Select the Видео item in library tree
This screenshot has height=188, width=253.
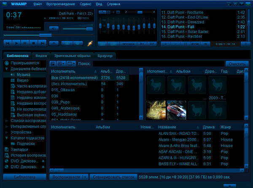[x=23, y=80]
